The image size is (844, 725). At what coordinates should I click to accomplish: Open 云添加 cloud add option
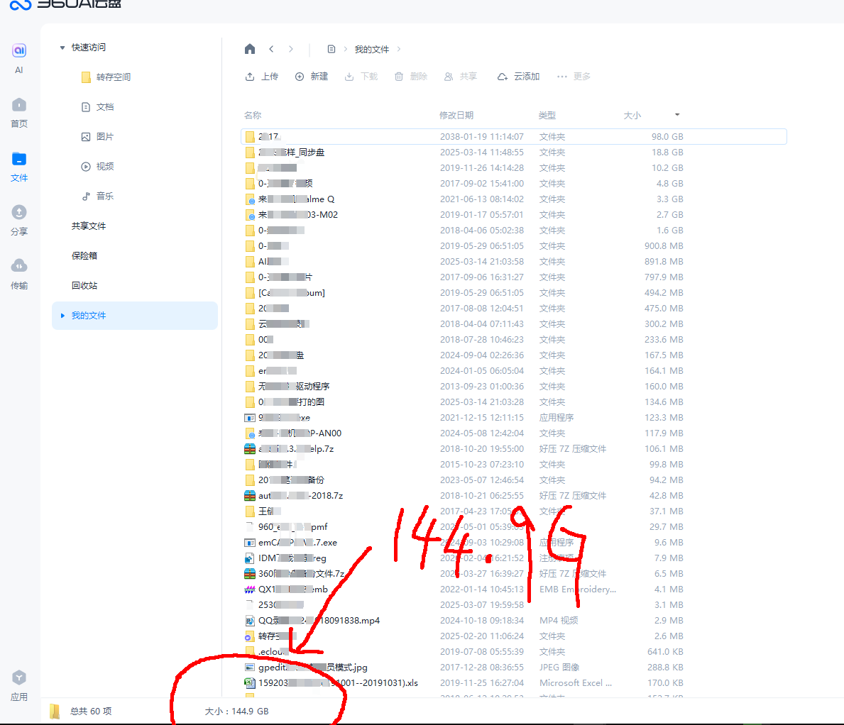click(x=518, y=77)
